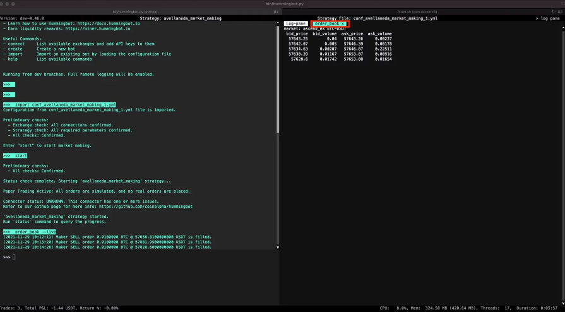Viewport: 565px width, 312px height.
Task: Click the left pane scroll-up arrow
Action: [x=277, y=23]
